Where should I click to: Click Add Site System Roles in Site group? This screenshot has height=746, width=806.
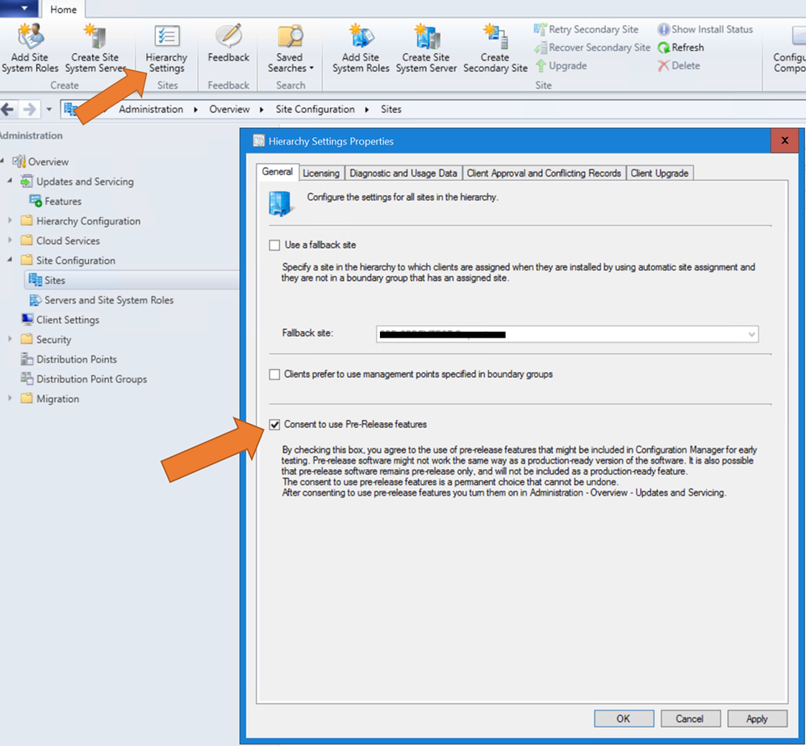click(361, 49)
